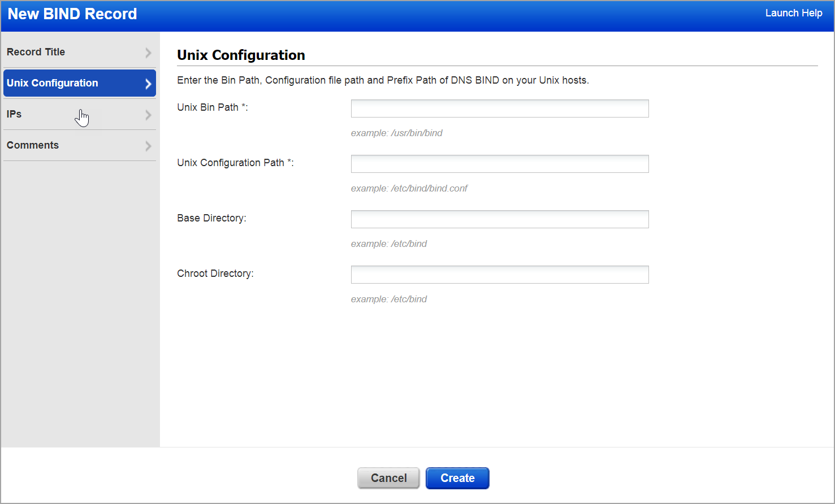Image resolution: width=835 pixels, height=504 pixels.
Task: Click the chevron beside Comments
Action: tap(148, 146)
